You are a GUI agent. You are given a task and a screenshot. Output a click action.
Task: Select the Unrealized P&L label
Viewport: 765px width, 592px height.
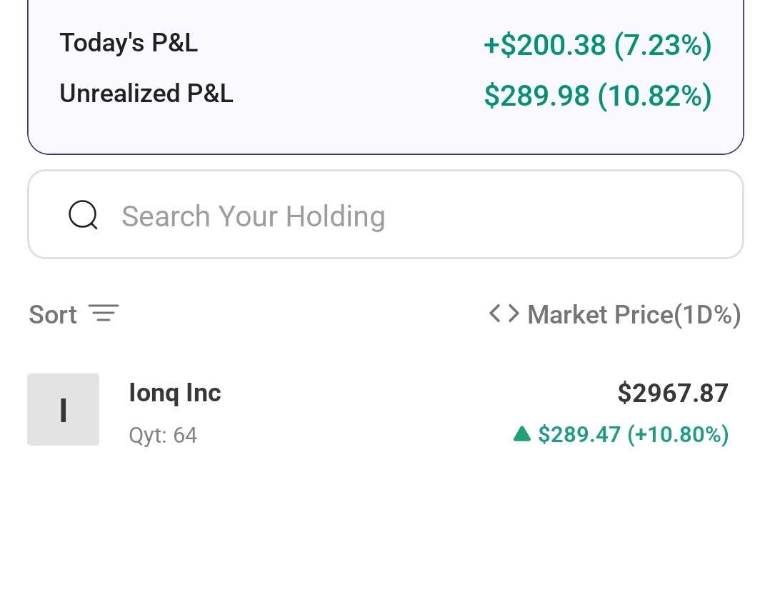tap(146, 93)
